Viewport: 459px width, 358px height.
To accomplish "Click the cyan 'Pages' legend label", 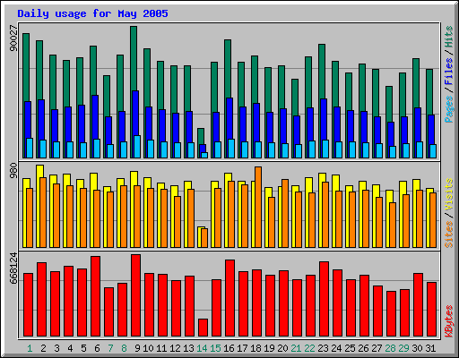I will [x=449, y=109].
